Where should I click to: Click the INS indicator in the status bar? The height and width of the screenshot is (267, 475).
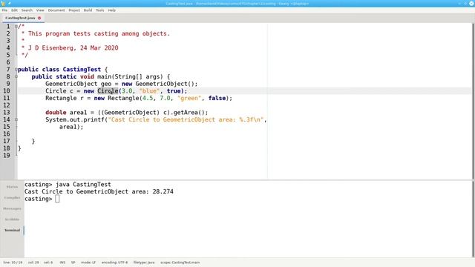[x=62, y=263]
